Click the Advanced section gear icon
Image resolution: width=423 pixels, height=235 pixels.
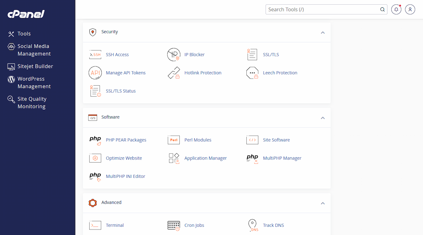coord(92,203)
